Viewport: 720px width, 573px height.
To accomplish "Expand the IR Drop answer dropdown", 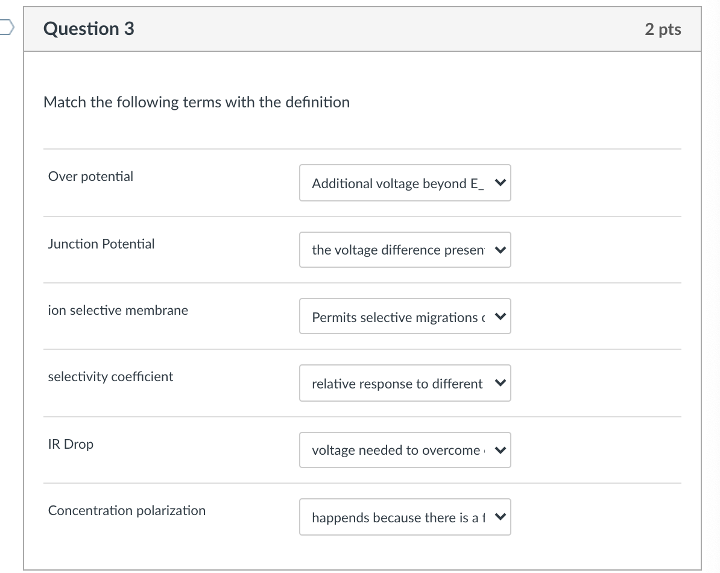I will (405, 450).
